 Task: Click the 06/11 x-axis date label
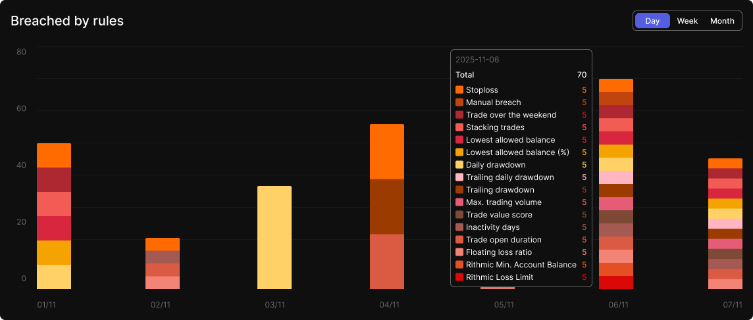(x=619, y=305)
